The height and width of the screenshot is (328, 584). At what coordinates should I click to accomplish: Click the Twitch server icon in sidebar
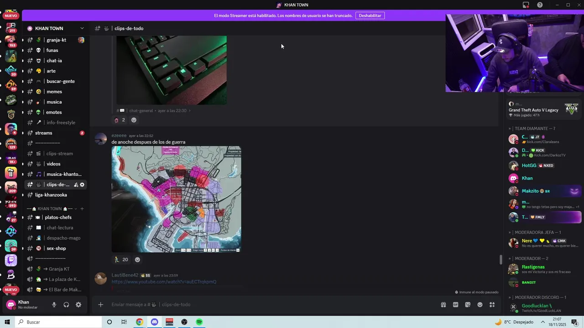(x=11, y=260)
